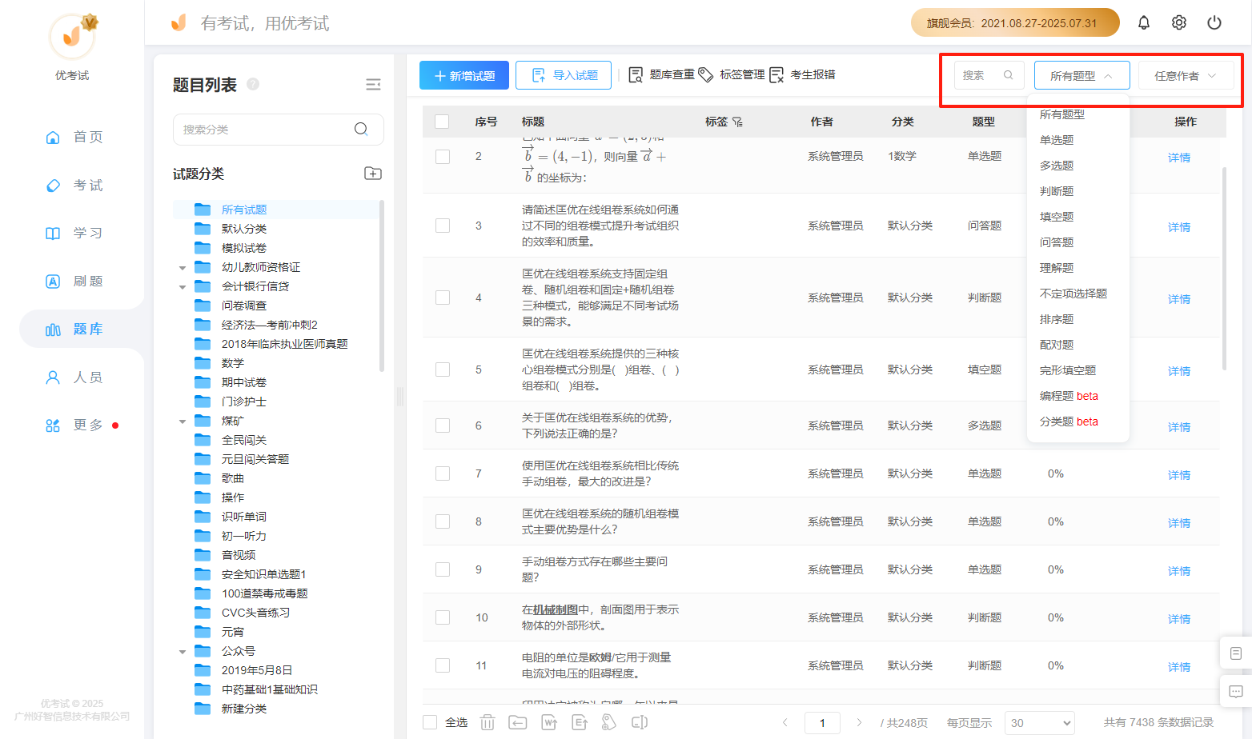Click the batch rename icon in footer
The image size is (1252, 739).
(x=640, y=722)
